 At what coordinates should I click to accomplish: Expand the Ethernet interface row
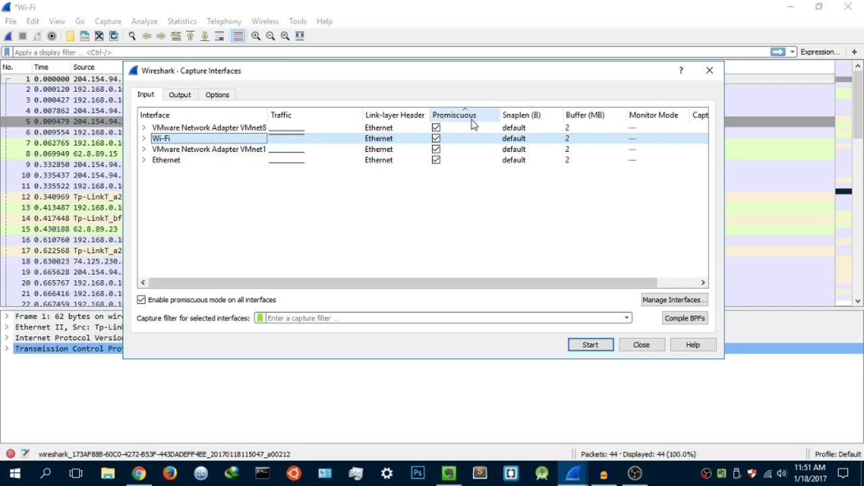(x=144, y=160)
